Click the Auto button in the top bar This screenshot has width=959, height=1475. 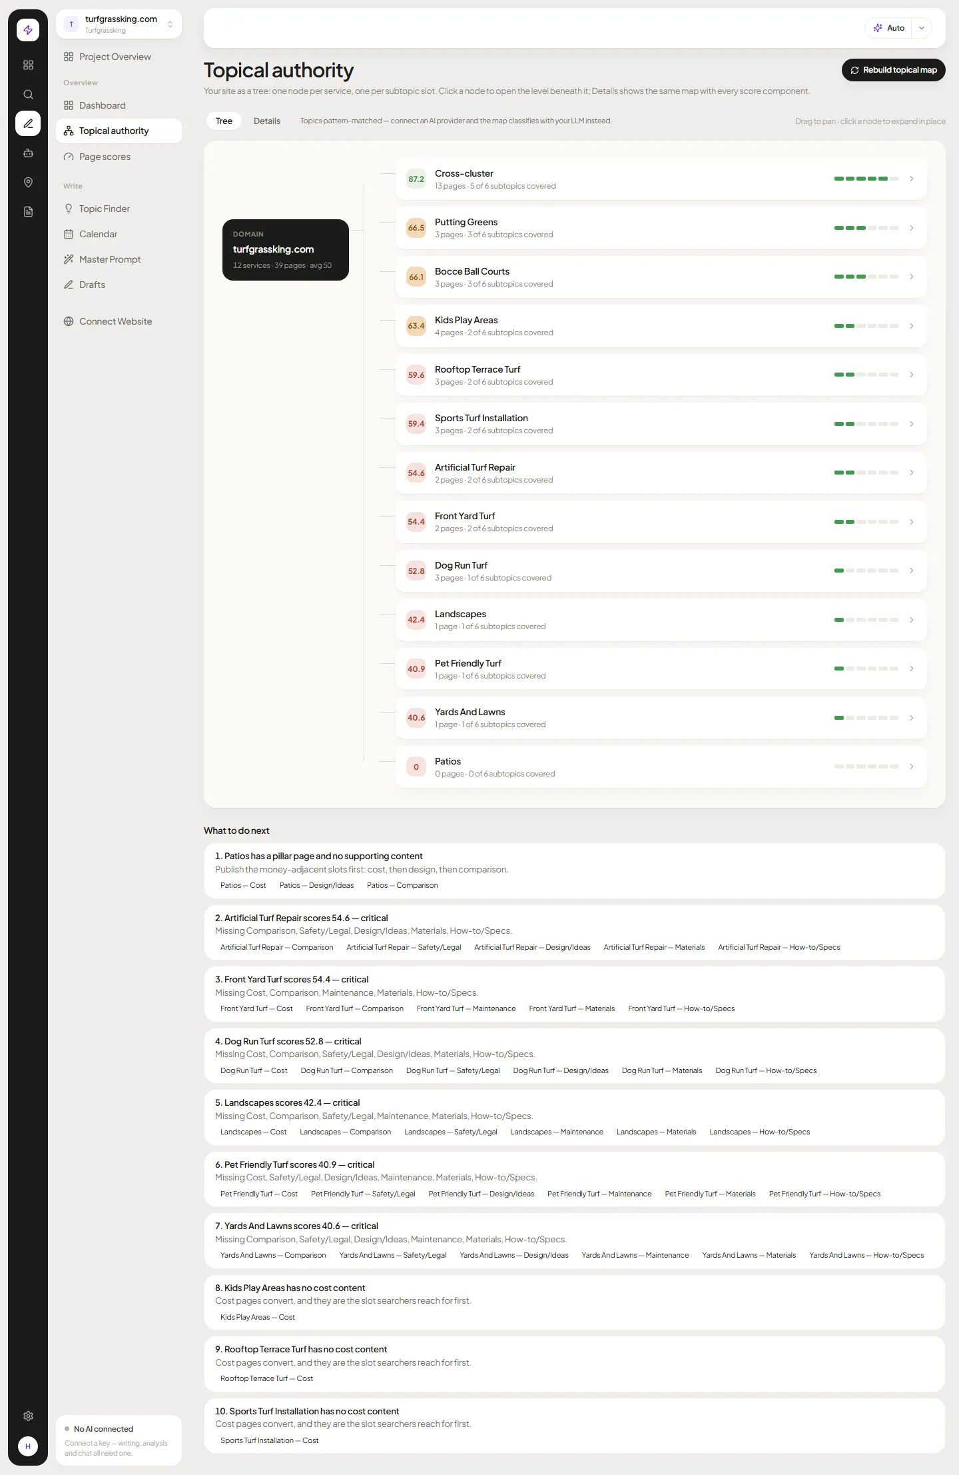click(x=889, y=28)
